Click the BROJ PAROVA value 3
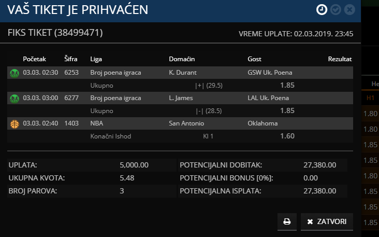379x237 pixels. pyautogui.click(x=122, y=191)
